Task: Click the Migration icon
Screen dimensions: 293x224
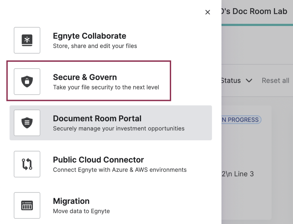Action: (27, 205)
